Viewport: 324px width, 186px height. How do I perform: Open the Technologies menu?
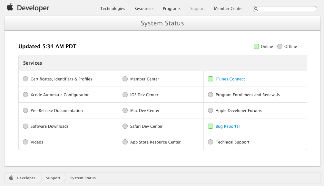pos(113,9)
